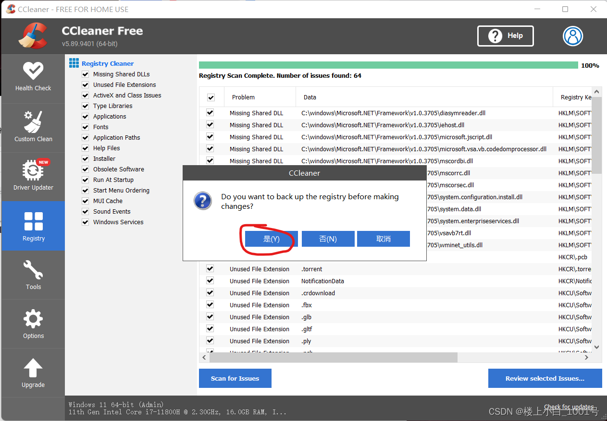This screenshot has width=607, height=421.
Task: Uncheck the .torrent row checkbox
Action: (210, 269)
